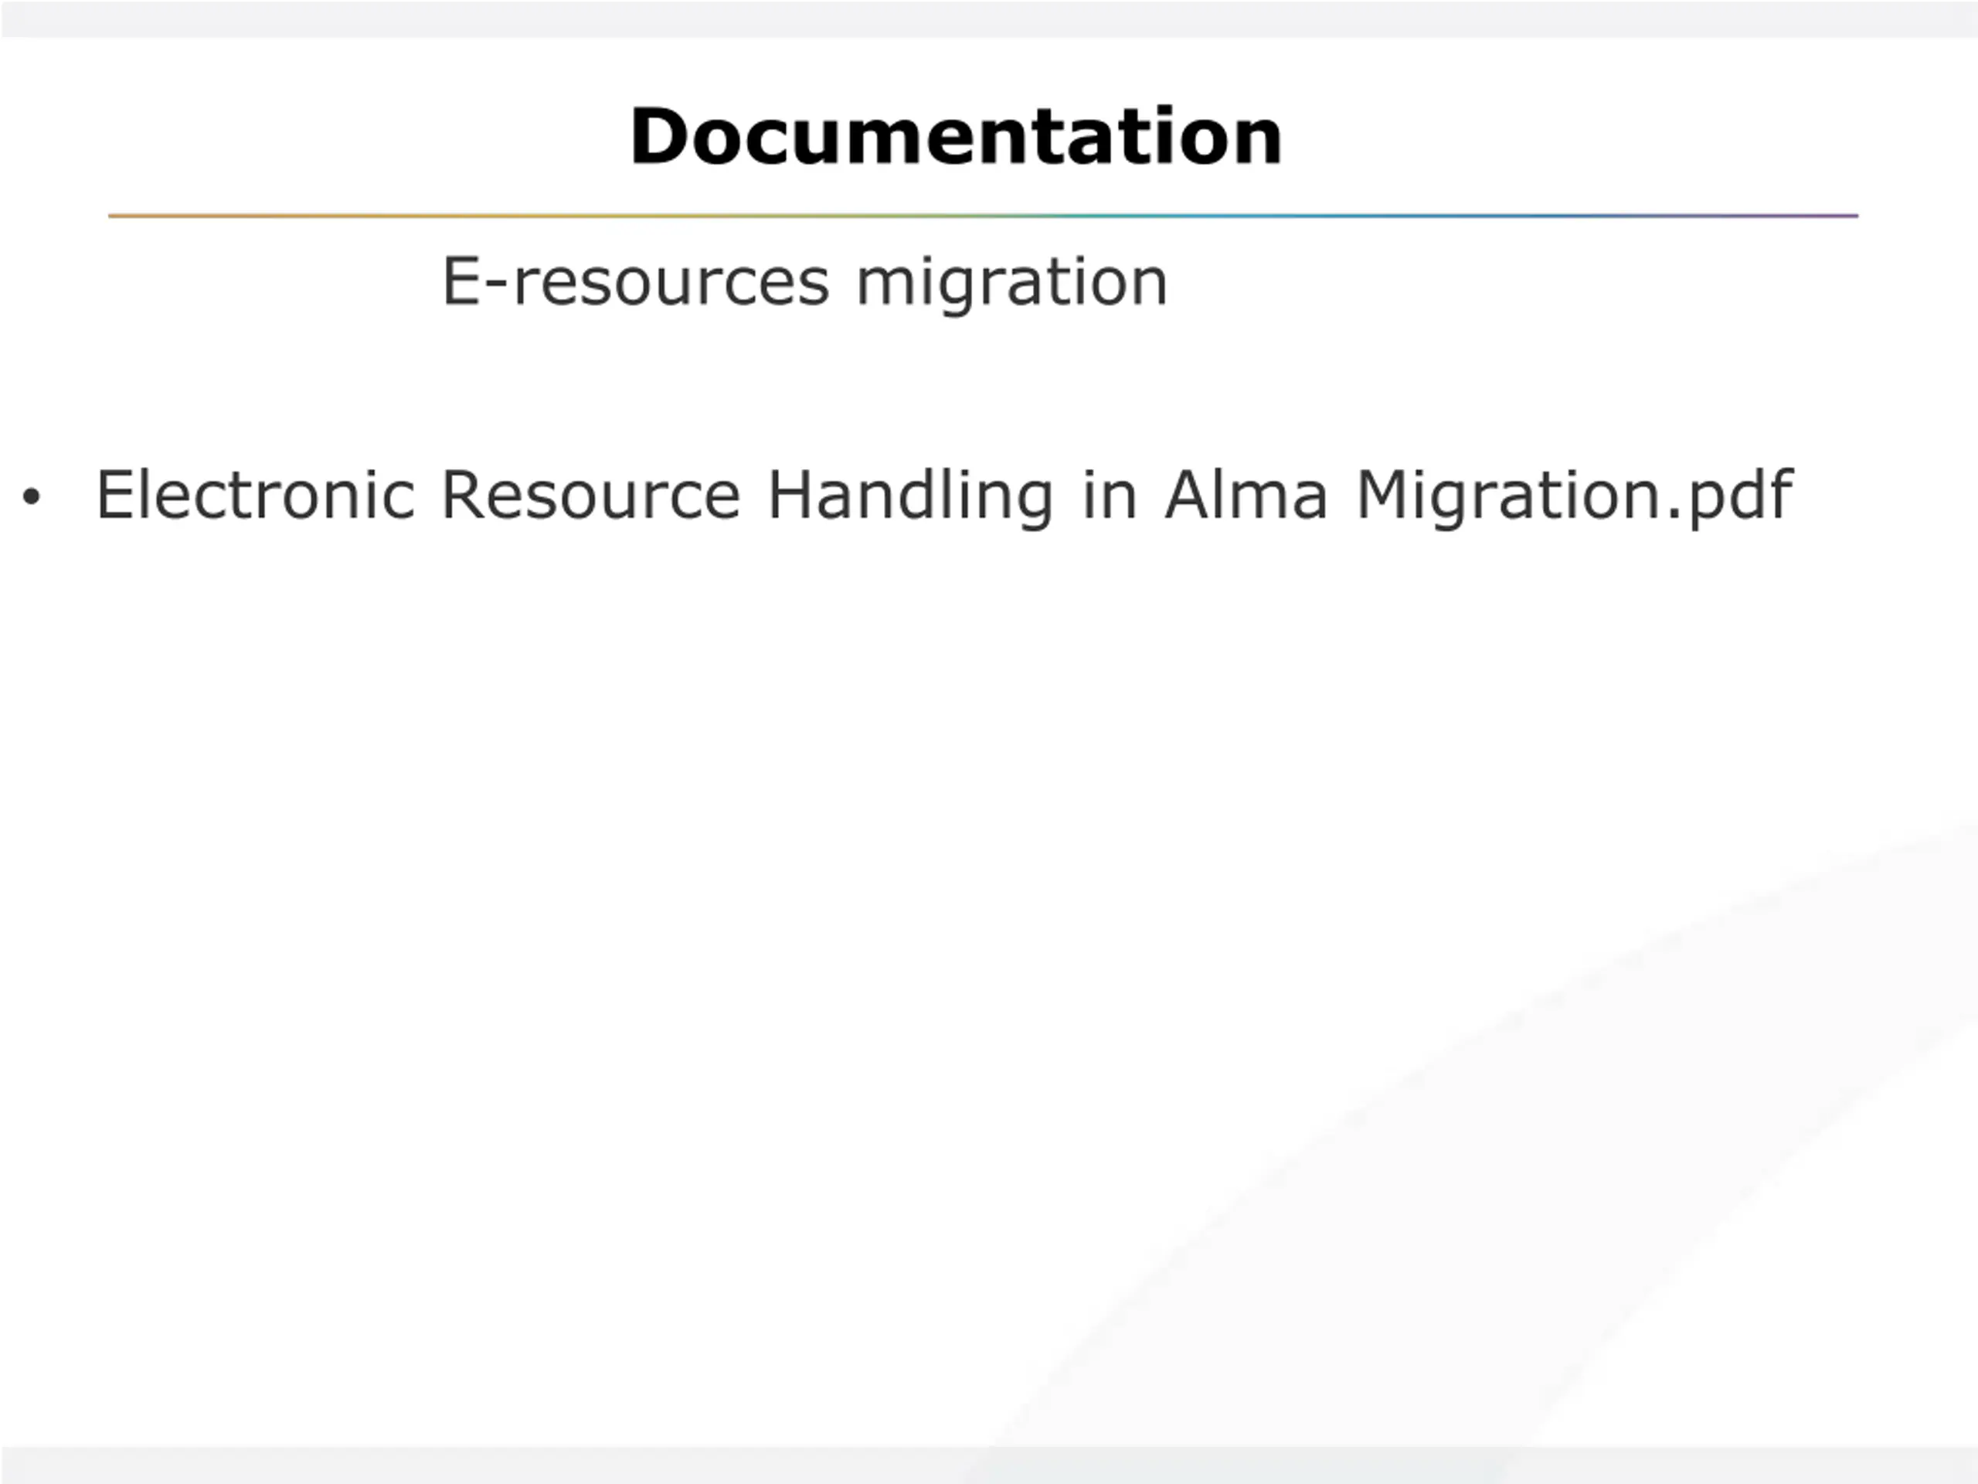This screenshot has height=1484, width=1978.
Task: Click the word Electronic in the bullet
Action: point(256,494)
